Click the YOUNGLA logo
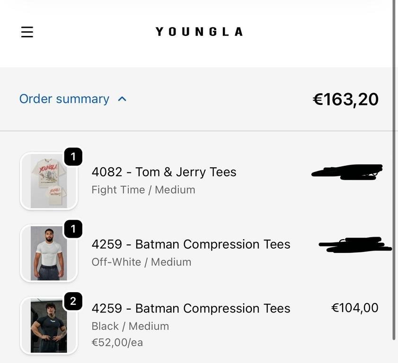This screenshot has height=363, width=398. (x=199, y=32)
